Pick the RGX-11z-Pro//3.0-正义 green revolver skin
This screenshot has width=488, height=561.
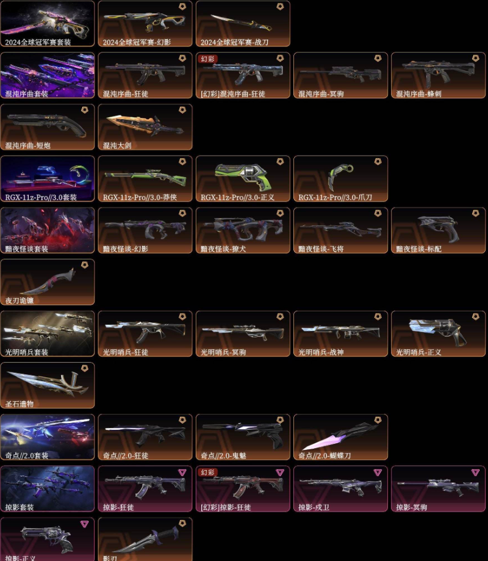243,178
